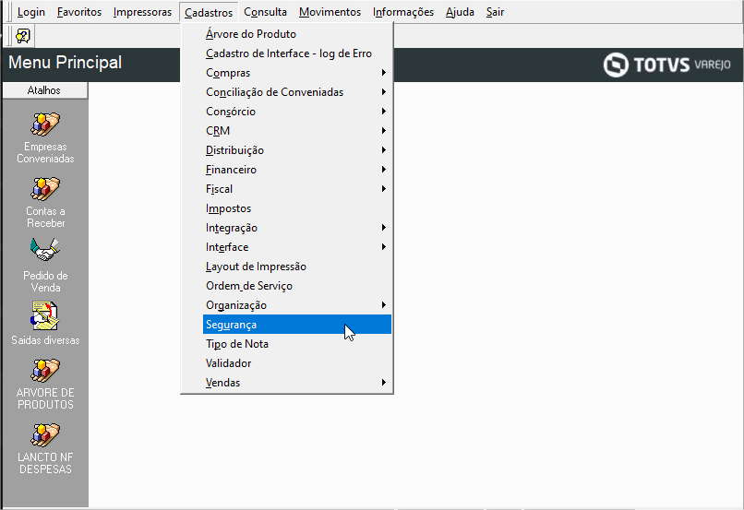
Task: Click the help question-mark toolbar icon
Action: click(23, 36)
